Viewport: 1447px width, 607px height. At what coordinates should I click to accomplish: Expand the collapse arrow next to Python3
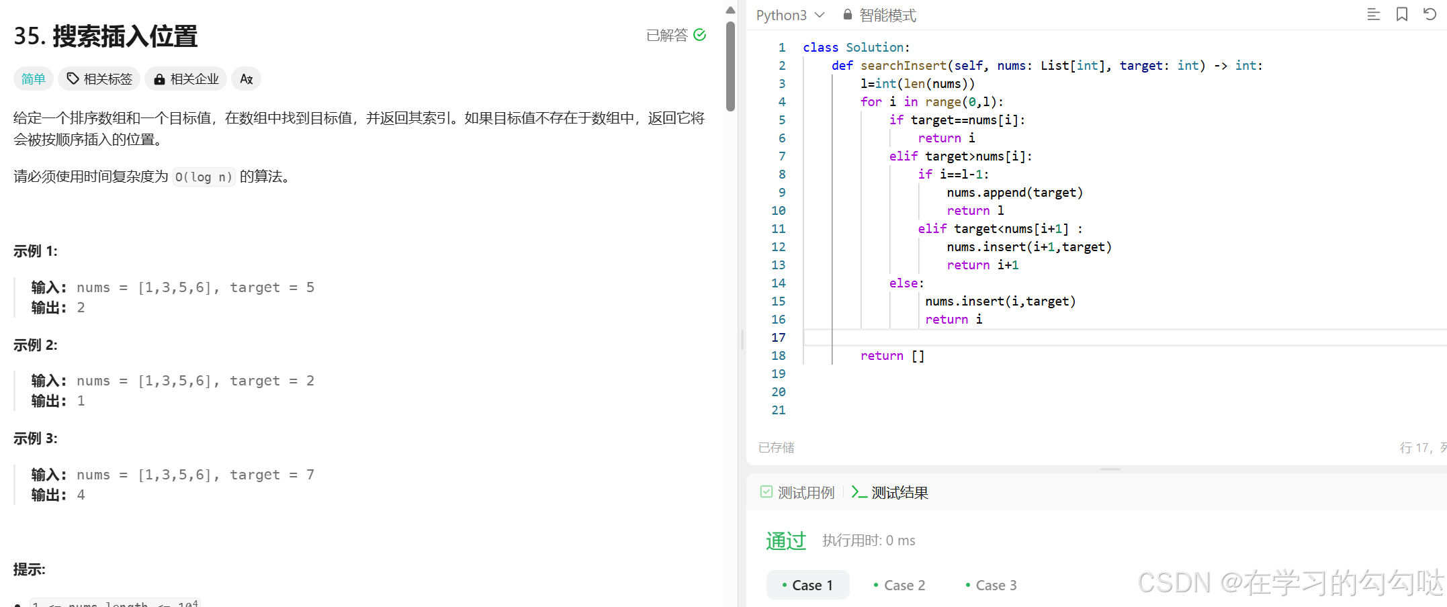click(x=821, y=15)
